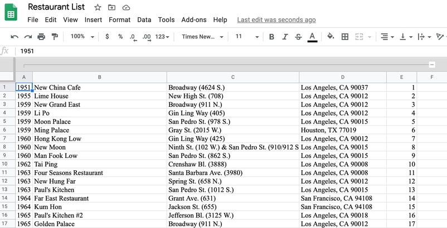Click the print icon
447x228 pixels.
41,37
